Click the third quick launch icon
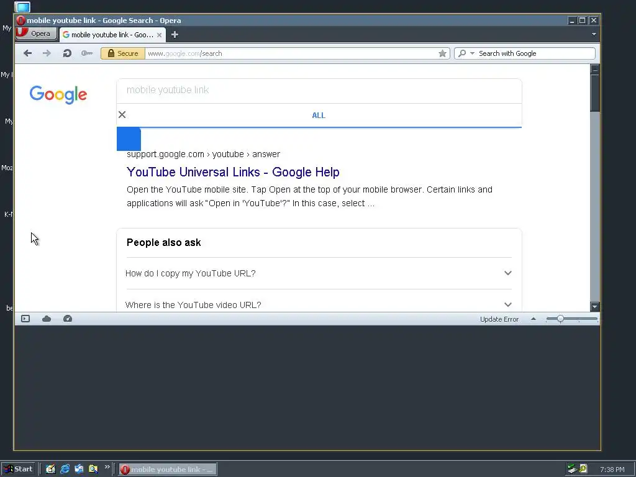This screenshot has height=477, width=636. click(x=79, y=470)
